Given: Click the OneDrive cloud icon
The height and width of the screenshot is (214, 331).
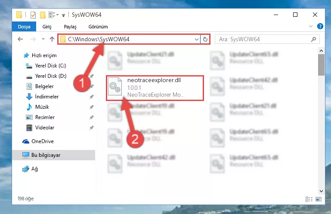Looking at the screenshot, I should [x=26, y=141].
